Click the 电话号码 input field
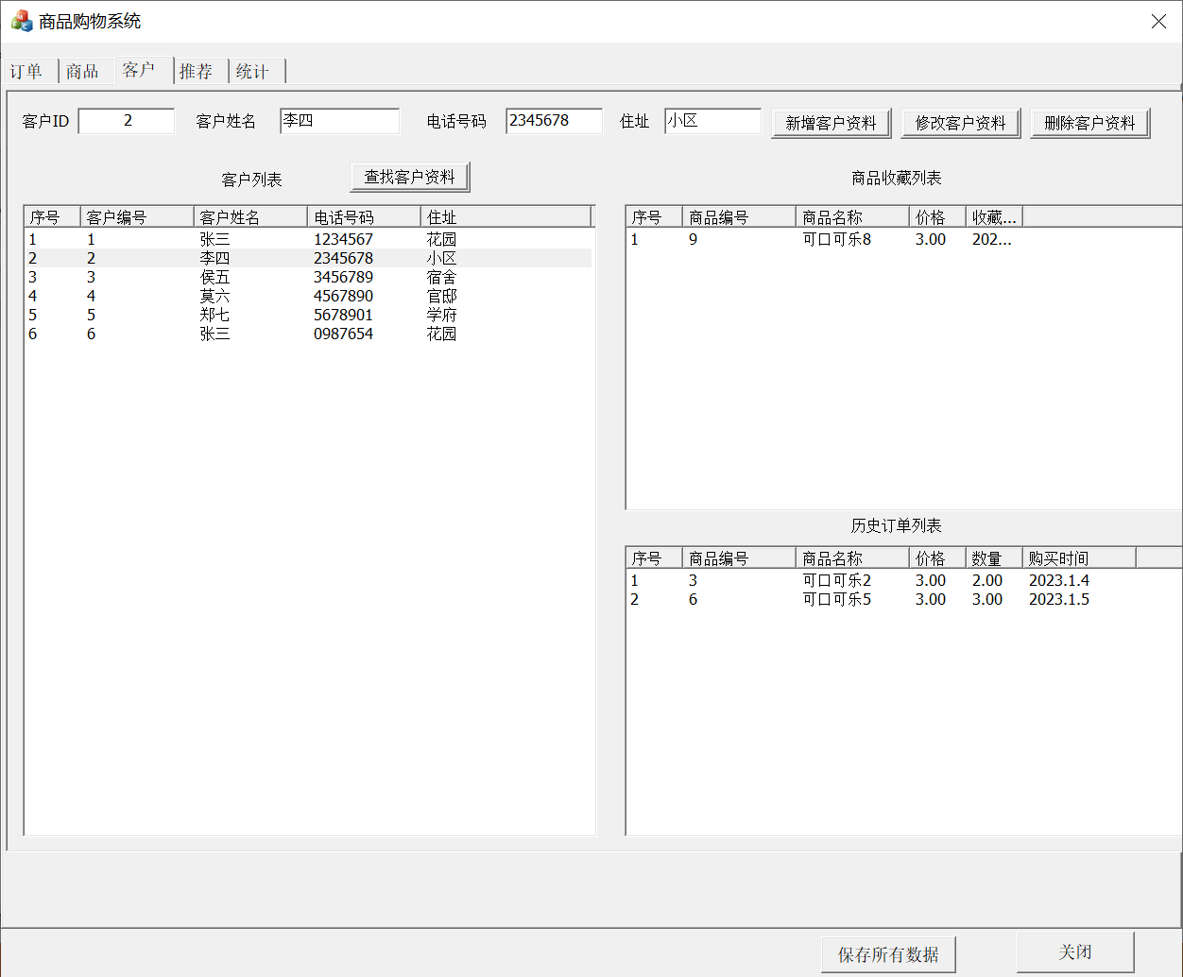The image size is (1183, 977). coord(554,121)
